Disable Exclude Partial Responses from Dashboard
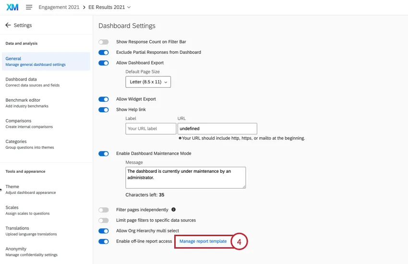 [x=104, y=52]
